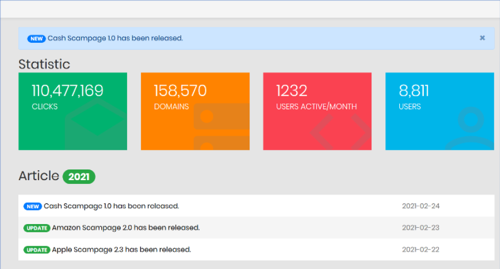Open the Apple Scampage 2.3 article entry
The width and height of the screenshot is (500, 269).
pyautogui.click(x=121, y=250)
